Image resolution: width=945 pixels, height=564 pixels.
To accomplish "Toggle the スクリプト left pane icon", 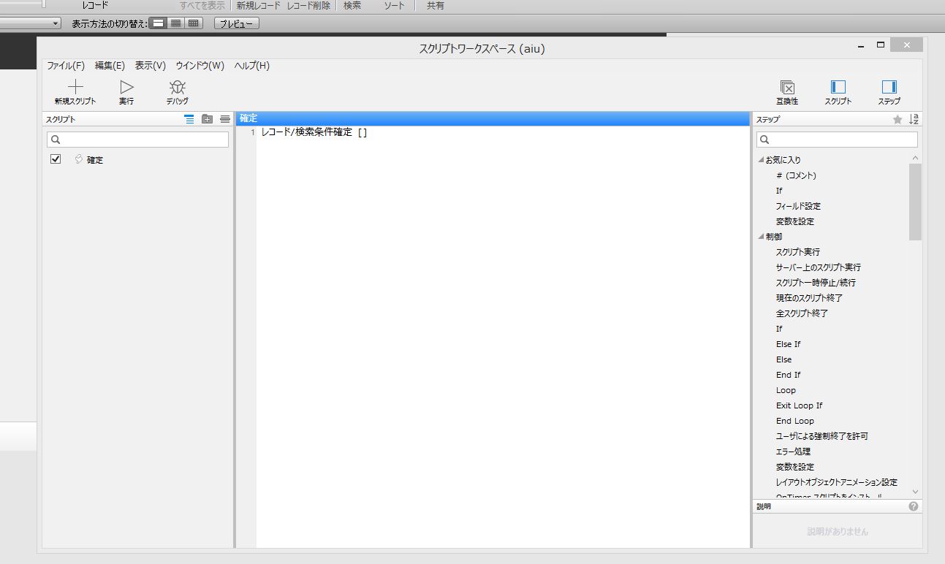I will click(838, 87).
